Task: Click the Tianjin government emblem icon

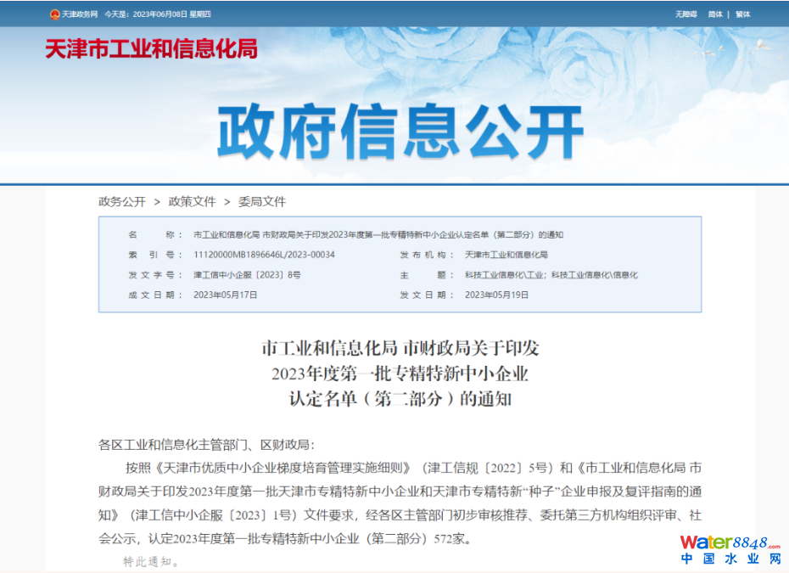Action: (x=54, y=14)
